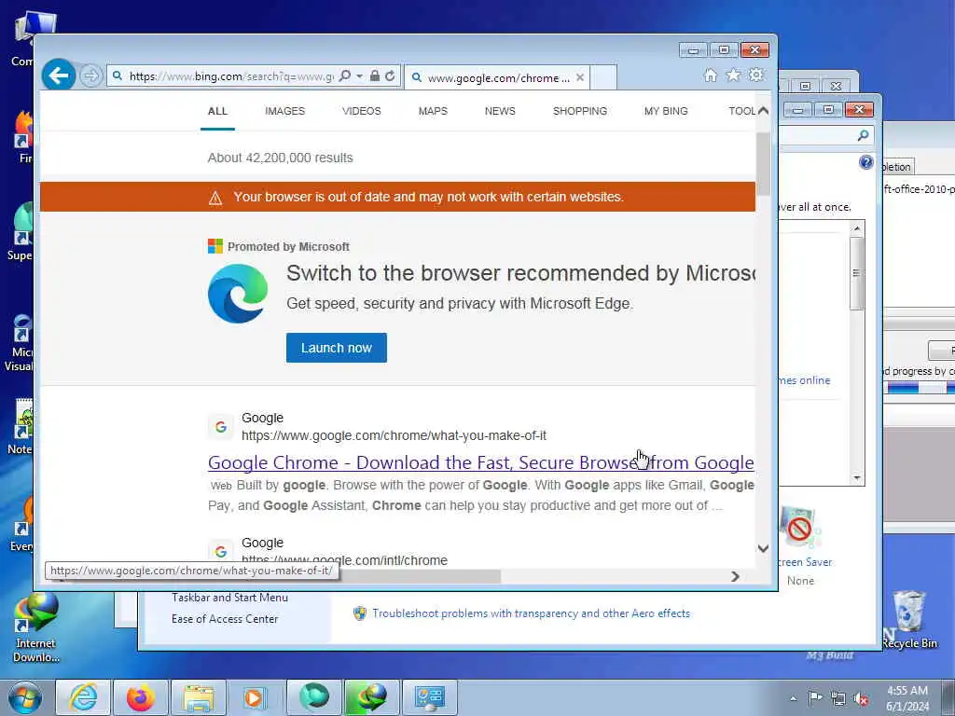The image size is (955, 716).
Task: Open Firefox from the taskbar
Action: click(140, 697)
